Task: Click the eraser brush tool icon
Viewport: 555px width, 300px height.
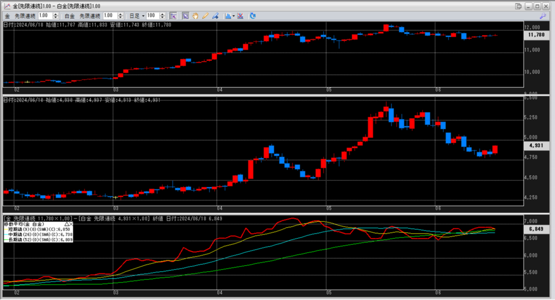Action: [x=215, y=16]
